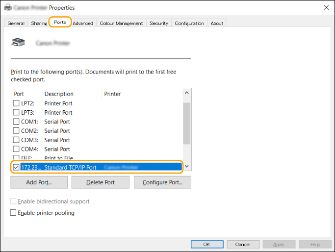
Task: Switch to the General tab
Action: pos(16,23)
